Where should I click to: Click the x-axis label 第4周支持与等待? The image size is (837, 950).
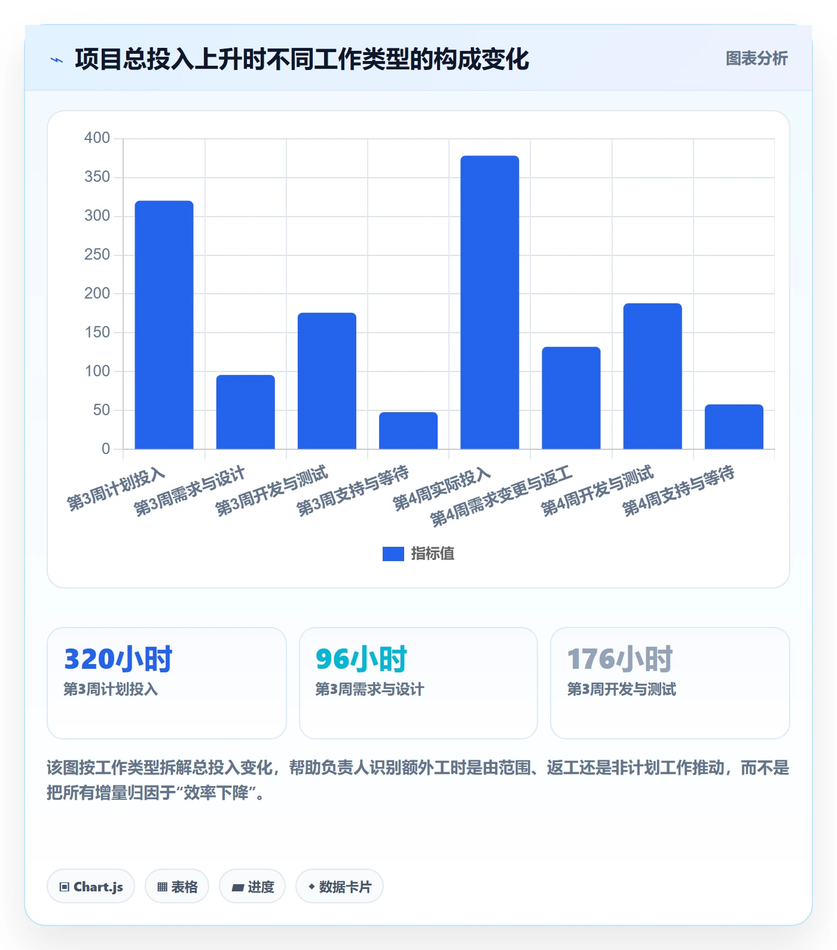coord(679,492)
